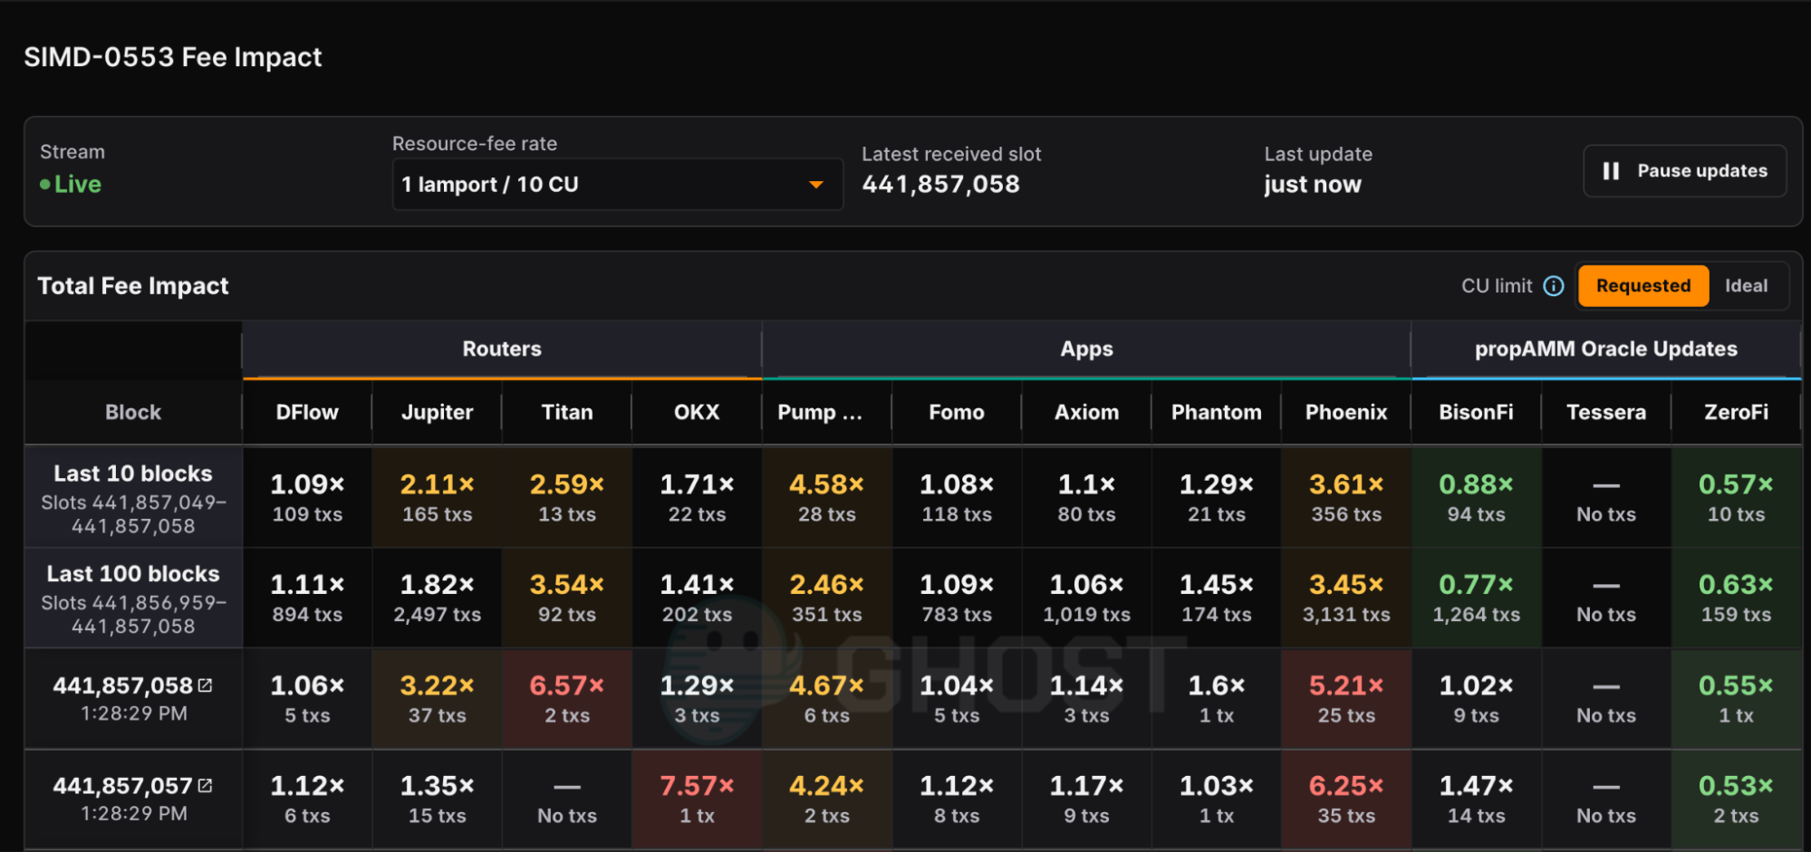
Task: Click the Fomo column header
Action: tap(957, 413)
